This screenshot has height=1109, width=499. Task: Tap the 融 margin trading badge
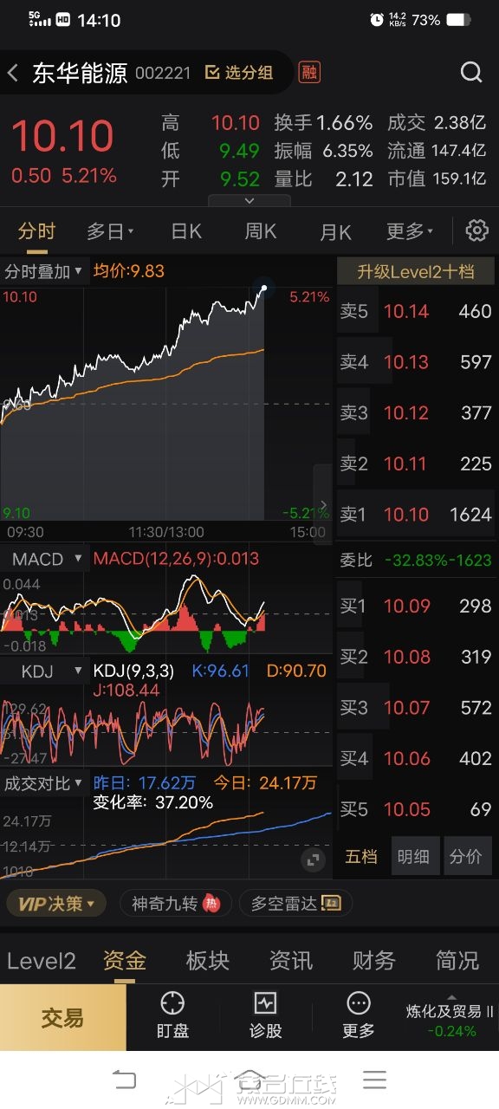click(308, 72)
